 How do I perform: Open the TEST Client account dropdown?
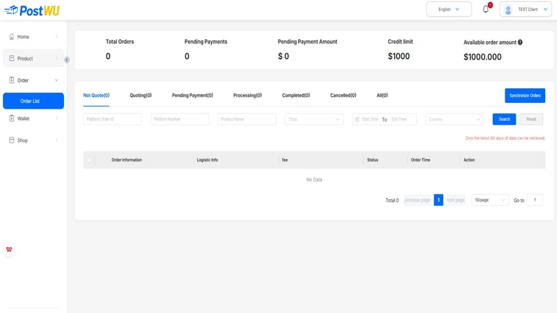526,9
